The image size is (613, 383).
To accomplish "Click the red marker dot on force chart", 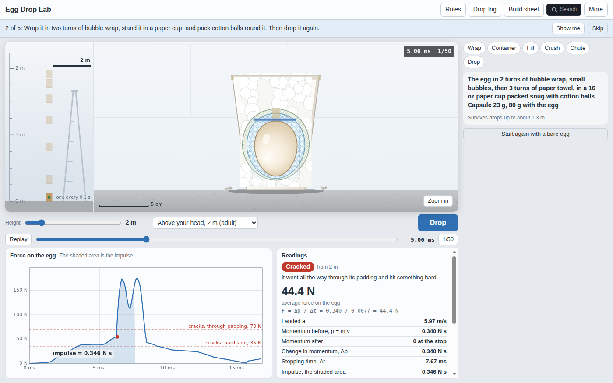I will [x=117, y=337].
